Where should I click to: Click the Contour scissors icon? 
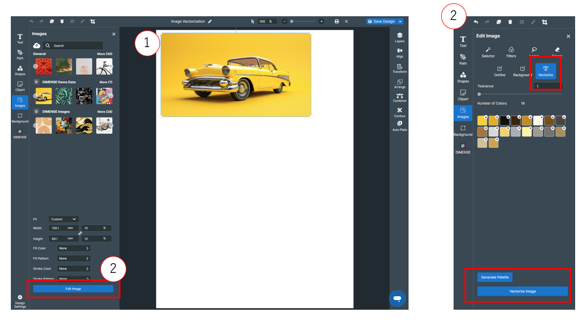[399, 110]
